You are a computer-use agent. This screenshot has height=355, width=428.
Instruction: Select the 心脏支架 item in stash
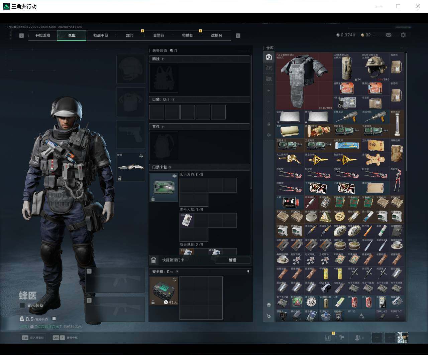click(347, 146)
